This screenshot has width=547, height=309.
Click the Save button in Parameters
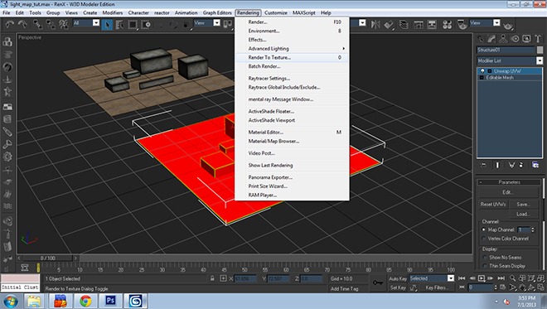tap(523, 205)
